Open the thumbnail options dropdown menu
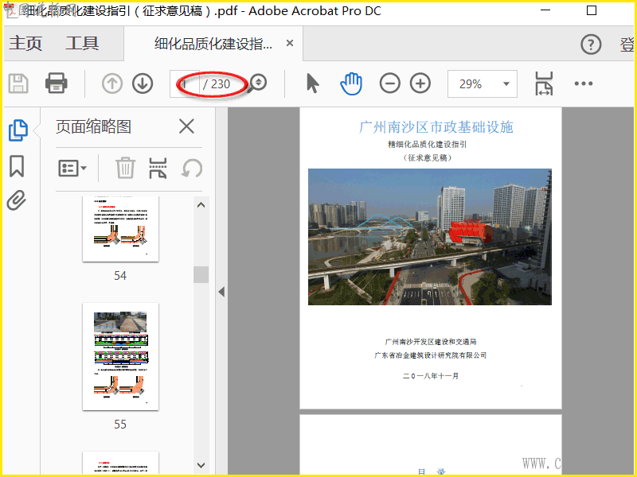This screenshot has height=477, width=637. click(72, 168)
